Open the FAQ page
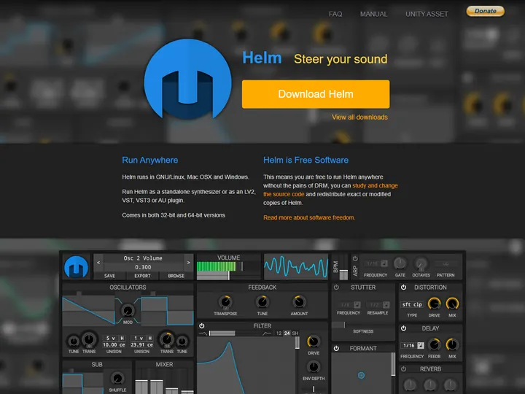525x394 pixels. pos(335,14)
